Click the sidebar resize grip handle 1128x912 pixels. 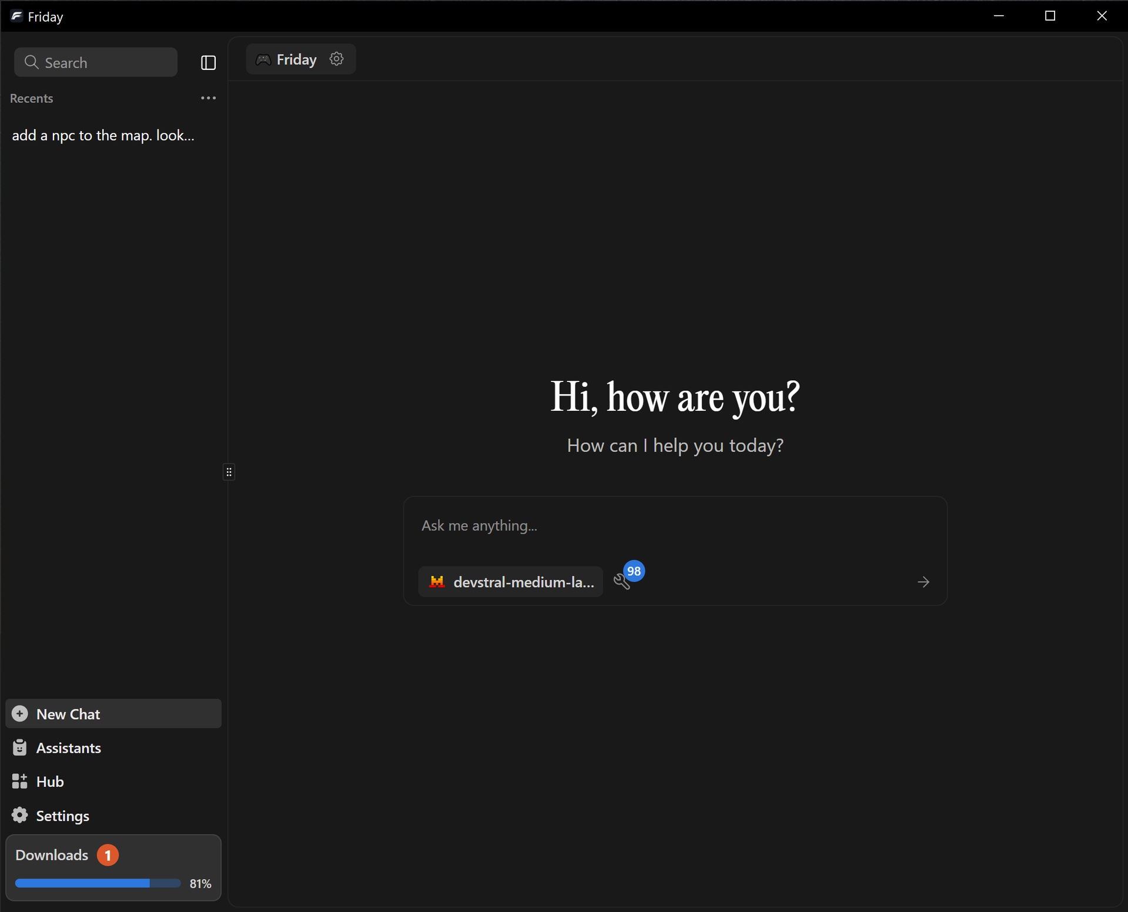229,472
